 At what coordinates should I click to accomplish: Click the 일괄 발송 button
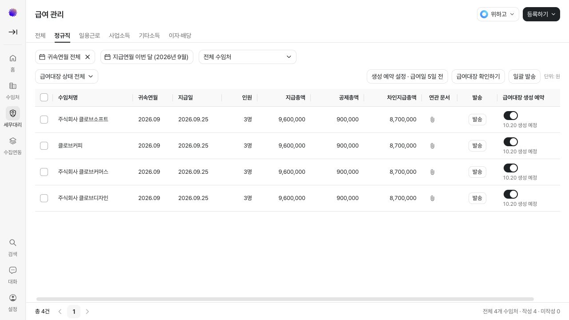point(525,76)
